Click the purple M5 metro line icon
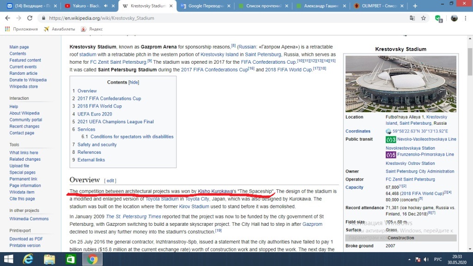 click(391, 155)
